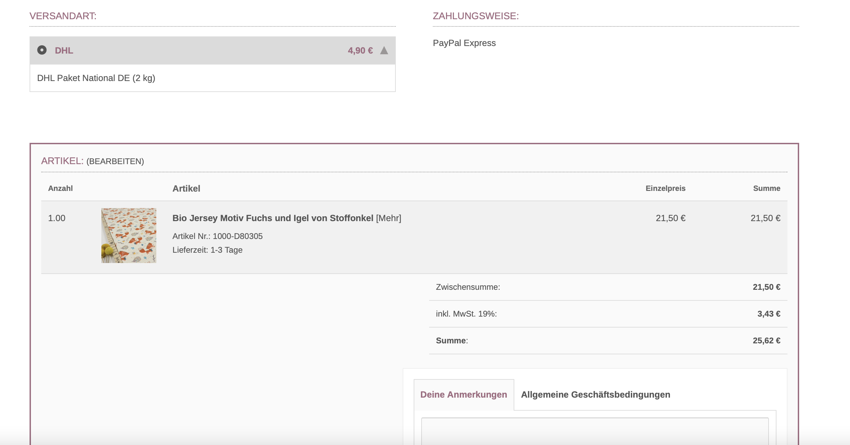Click the Einzelpreis column header
The image size is (850, 445).
(x=665, y=188)
